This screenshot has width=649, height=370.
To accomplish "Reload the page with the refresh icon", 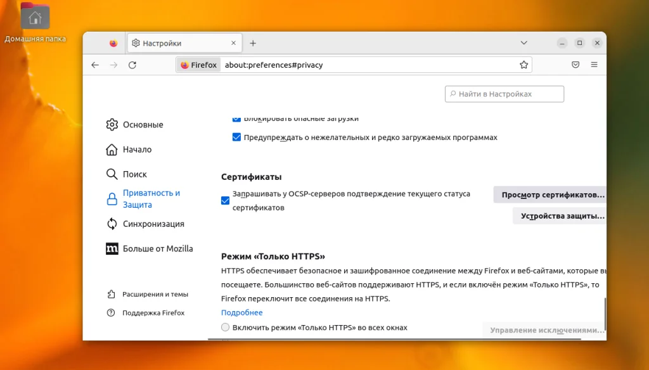I will pyautogui.click(x=132, y=65).
